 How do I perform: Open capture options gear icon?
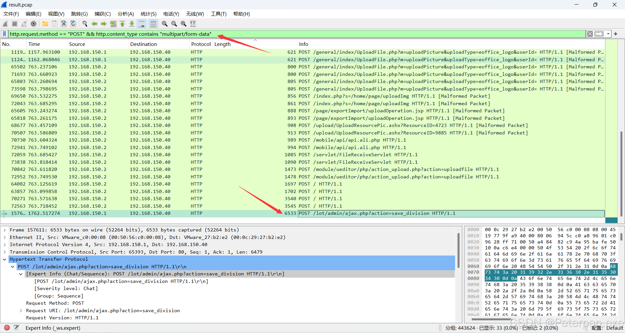34,24
